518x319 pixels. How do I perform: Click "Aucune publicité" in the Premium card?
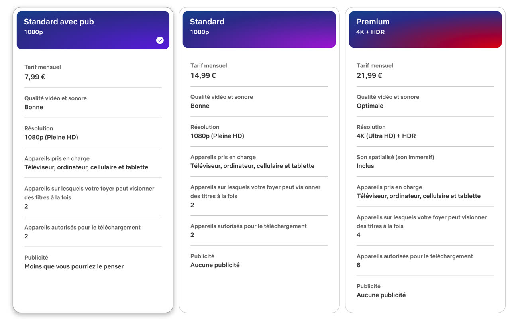[381, 295]
